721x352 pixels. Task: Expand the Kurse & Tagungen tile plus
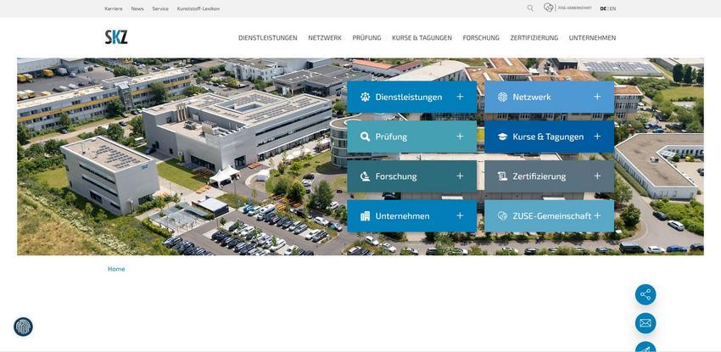click(x=597, y=137)
